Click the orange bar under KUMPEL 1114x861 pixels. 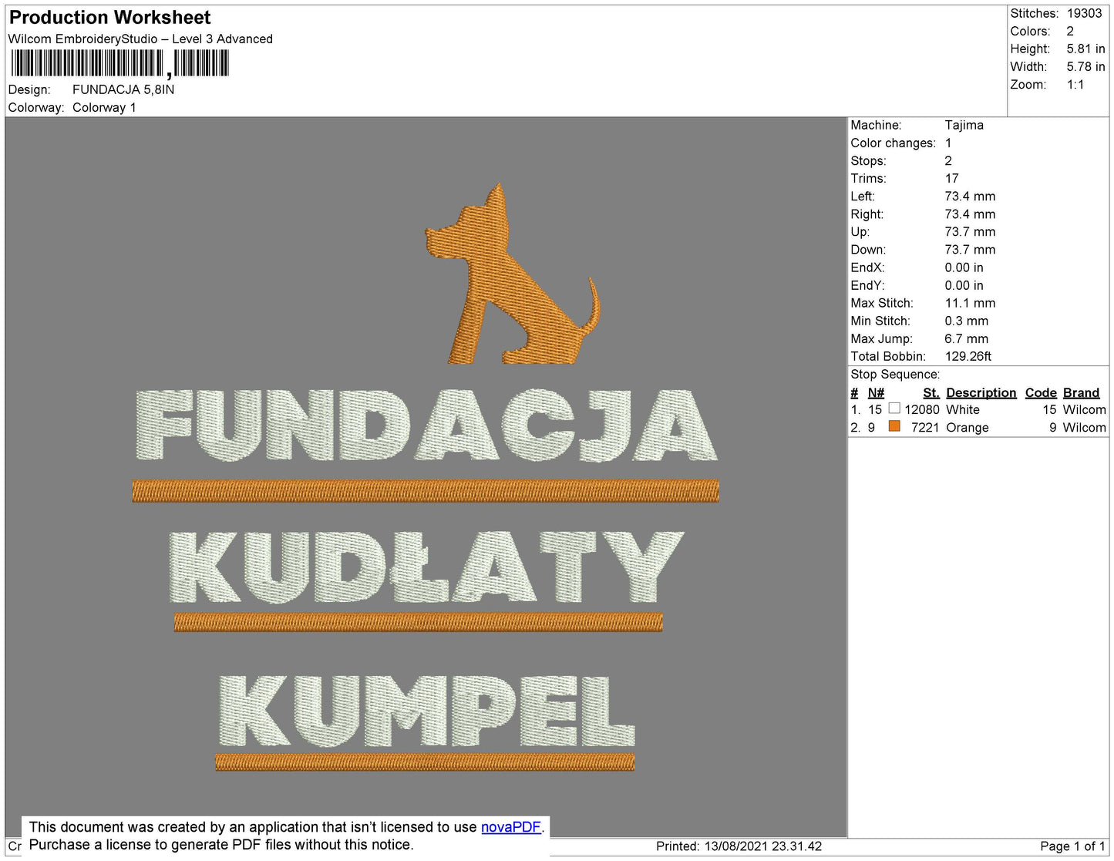(x=425, y=762)
